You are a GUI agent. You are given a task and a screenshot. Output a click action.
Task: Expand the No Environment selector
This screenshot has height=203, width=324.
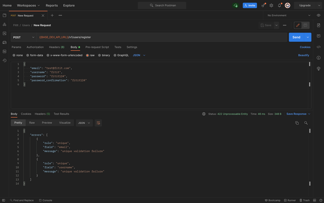[x=289, y=16]
